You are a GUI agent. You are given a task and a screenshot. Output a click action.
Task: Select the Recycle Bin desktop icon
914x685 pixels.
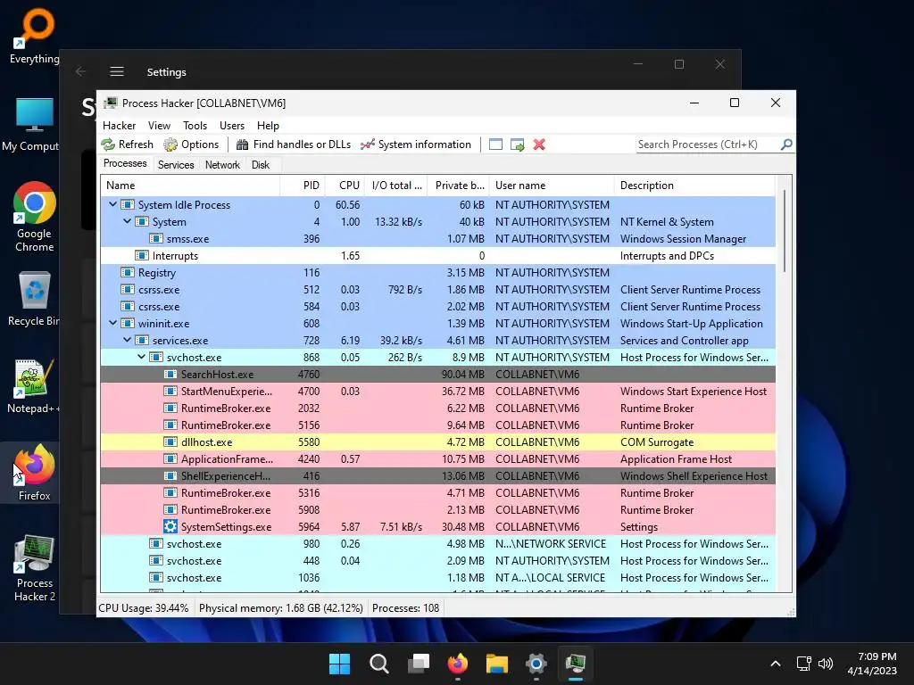point(34,298)
